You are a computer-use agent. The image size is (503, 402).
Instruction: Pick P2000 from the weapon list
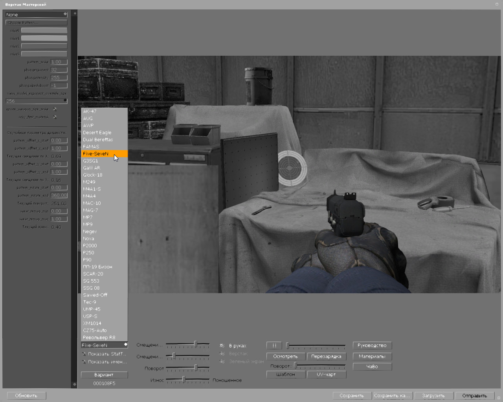(104, 245)
